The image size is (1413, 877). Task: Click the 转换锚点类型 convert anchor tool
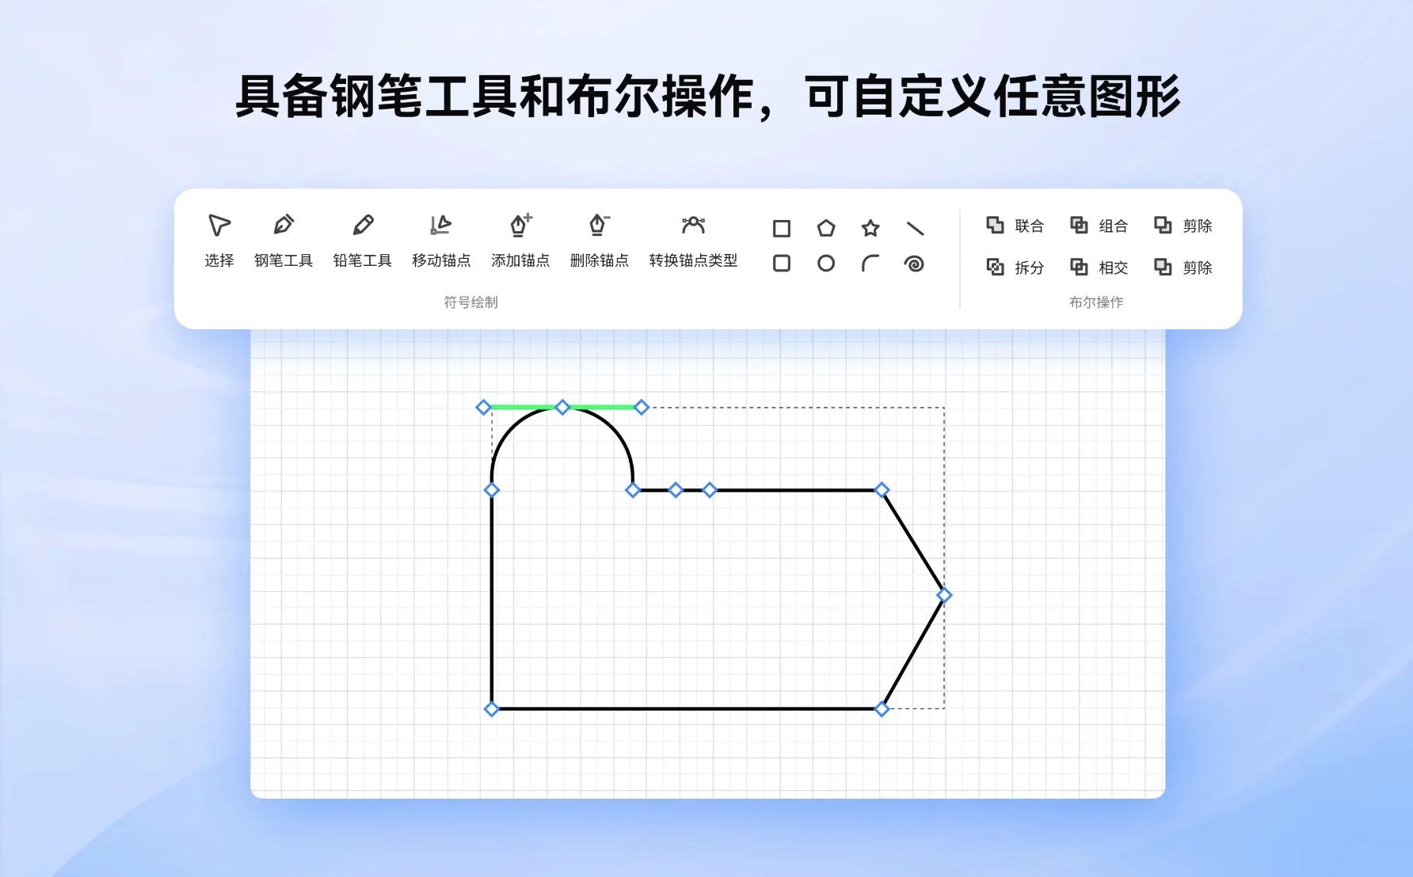pos(693,241)
